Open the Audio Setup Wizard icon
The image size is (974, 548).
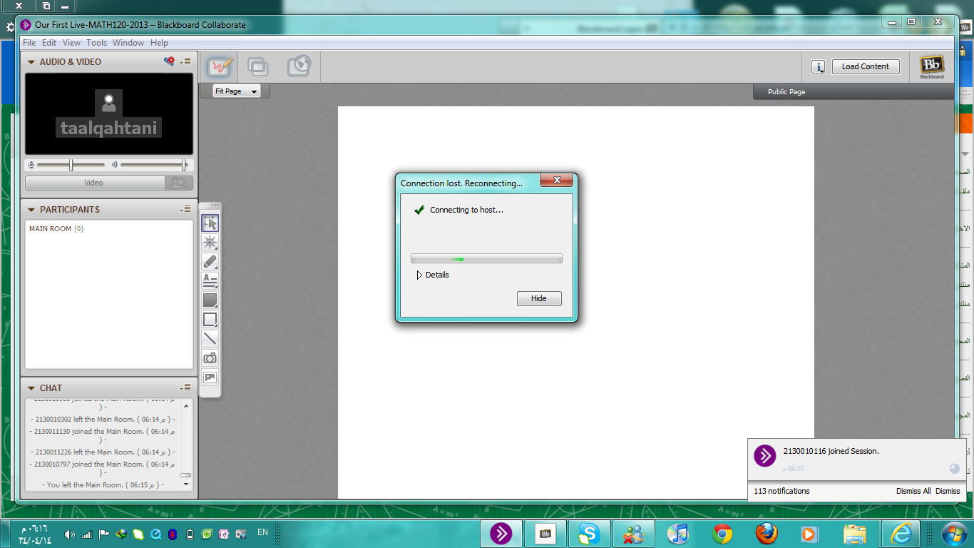(169, 61)
